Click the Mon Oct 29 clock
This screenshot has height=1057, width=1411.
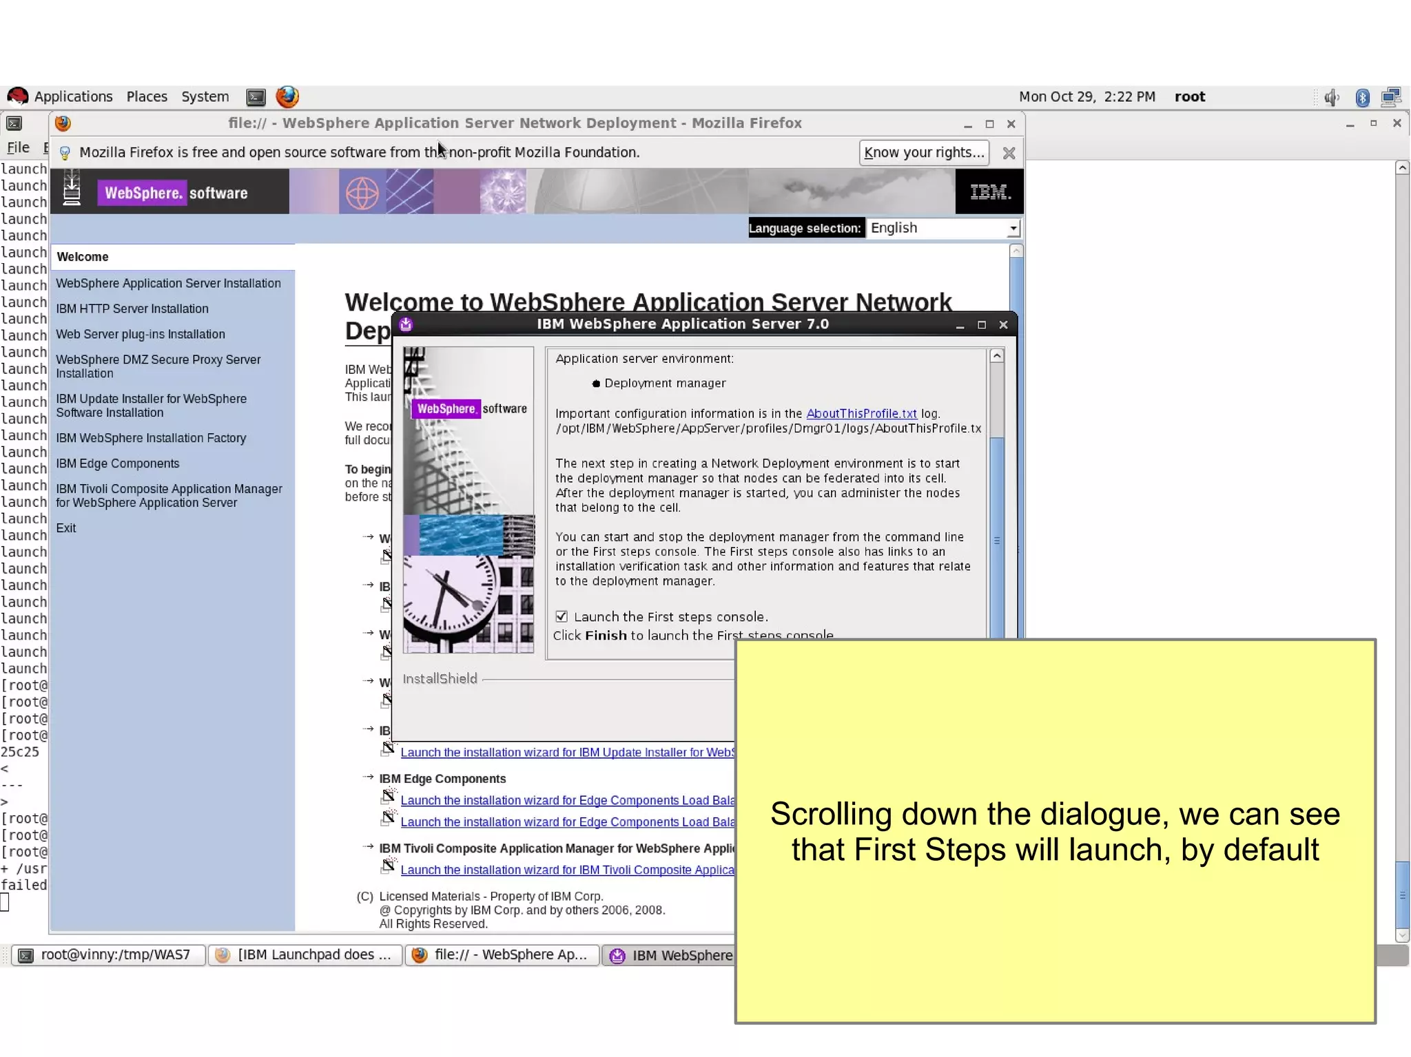coord(1086,96)
